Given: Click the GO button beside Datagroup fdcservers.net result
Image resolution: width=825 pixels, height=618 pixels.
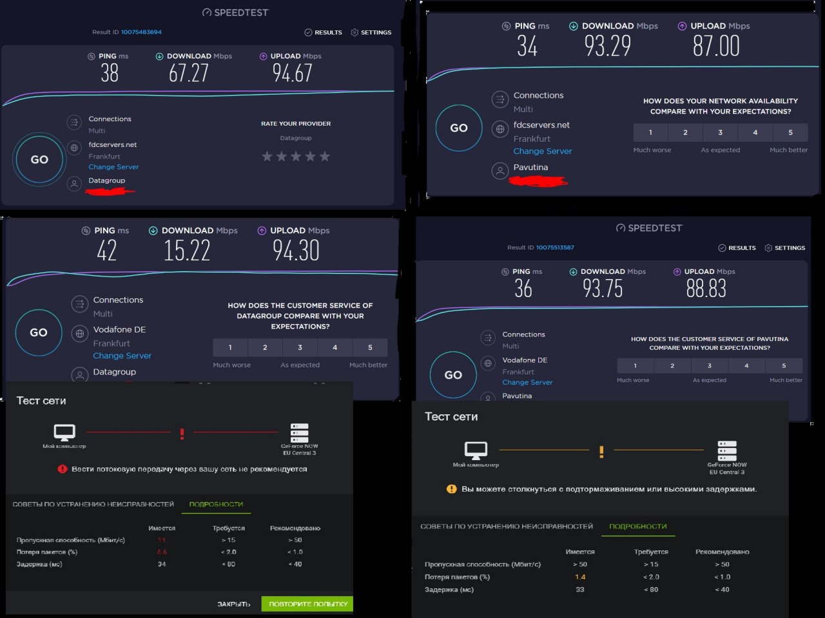Looking at the screenshot, I should [x=39, y=160].
